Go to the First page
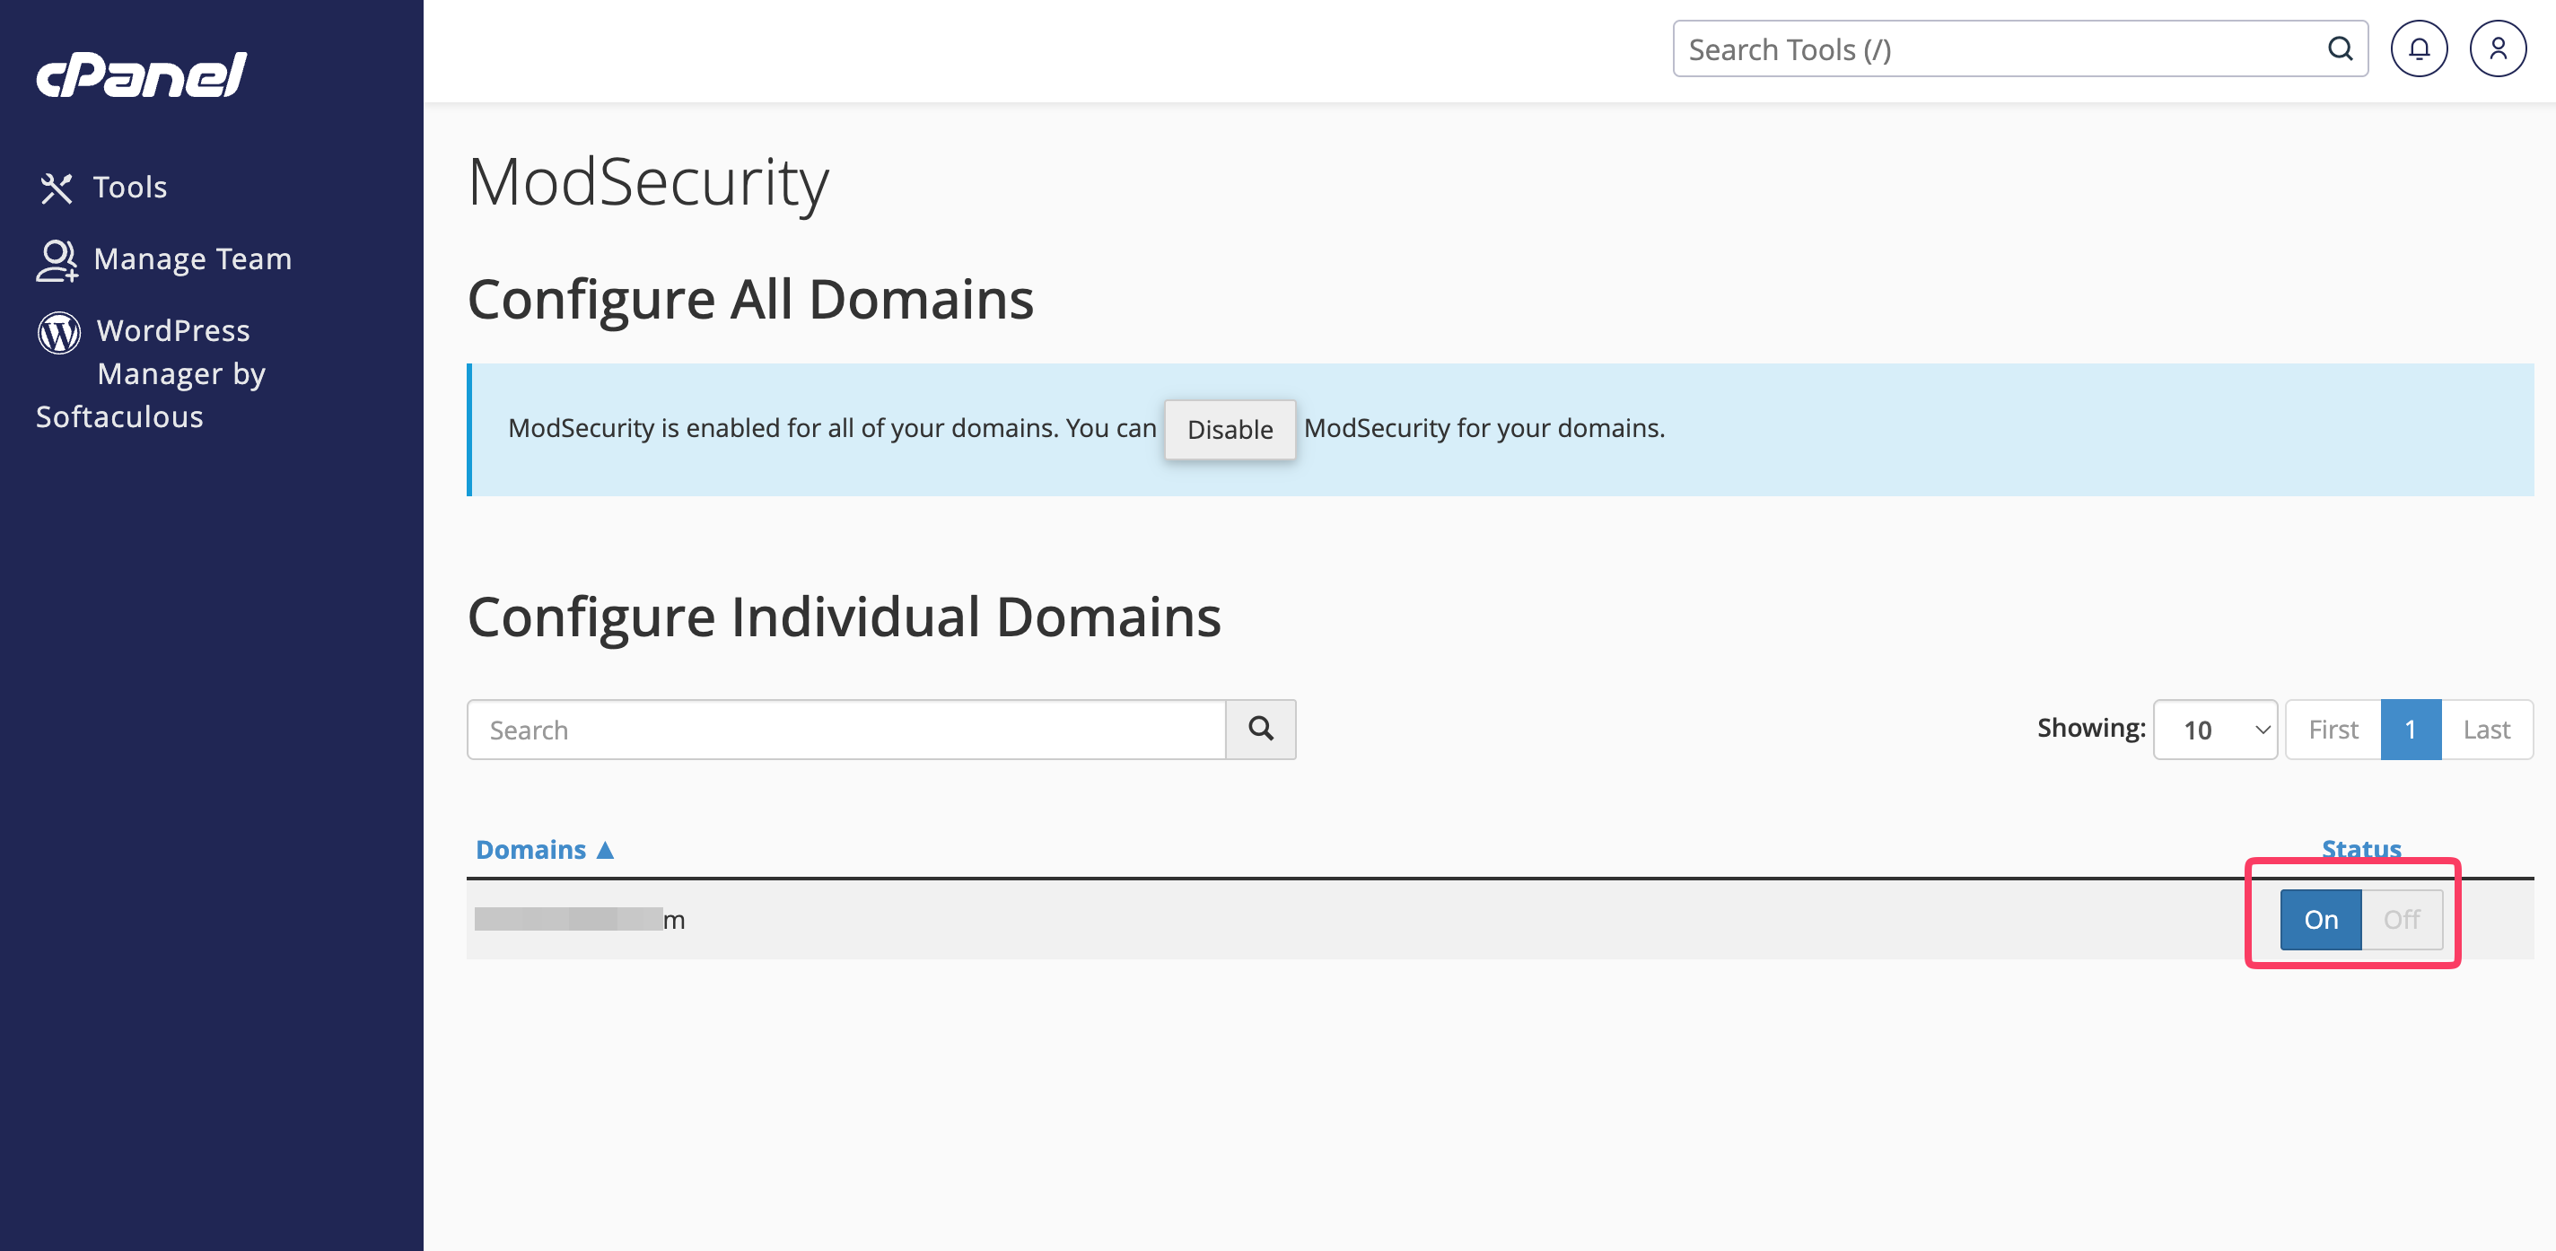Viewport: 2556px width, 1251px height. click(x=2333, y=730)
